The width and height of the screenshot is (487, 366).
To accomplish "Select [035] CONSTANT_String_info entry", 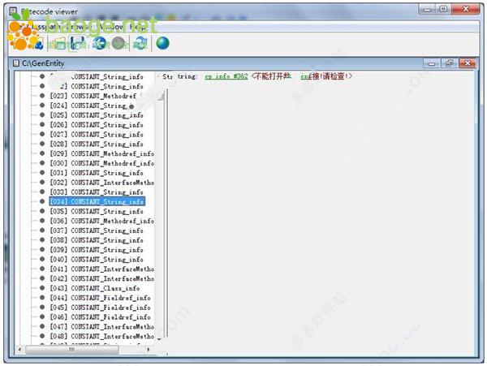I will coord(97,212).
